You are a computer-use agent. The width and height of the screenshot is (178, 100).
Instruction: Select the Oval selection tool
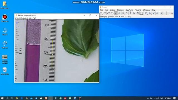(x=105, y=13)
